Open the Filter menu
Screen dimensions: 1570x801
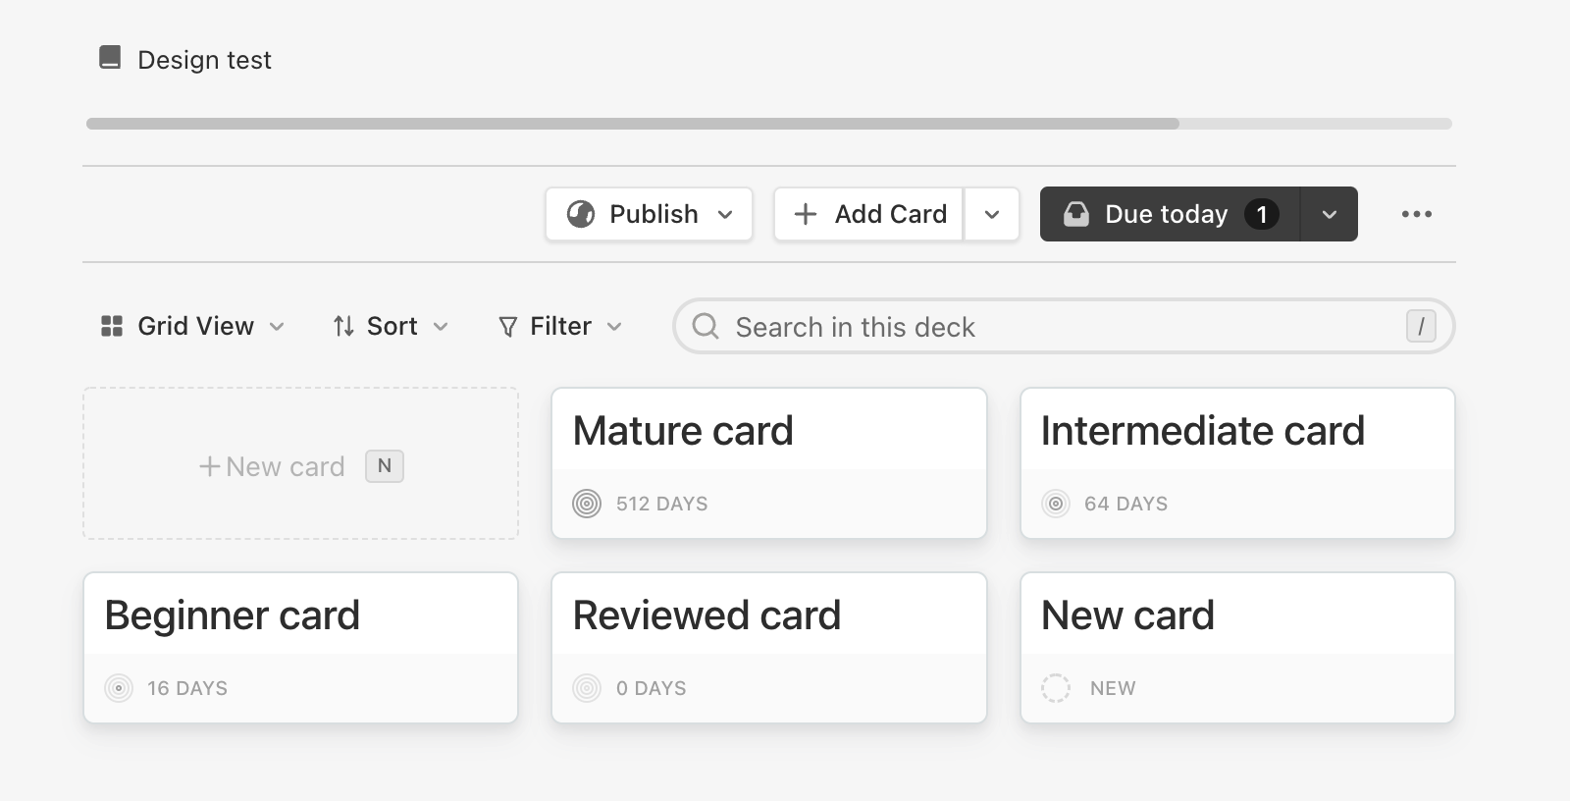(x=560, y=326)
